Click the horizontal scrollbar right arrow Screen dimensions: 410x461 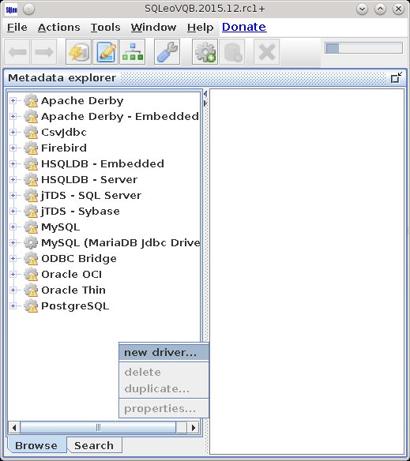point(194,427)
